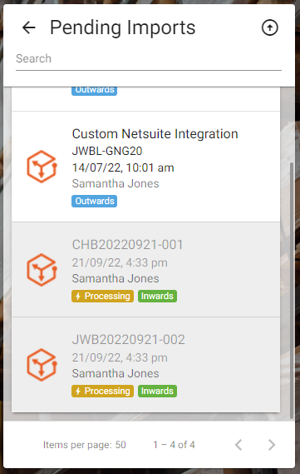Open the Items per page 50 dropdown
The height and width of the screenshot is (474, 300).
point(120,445)
